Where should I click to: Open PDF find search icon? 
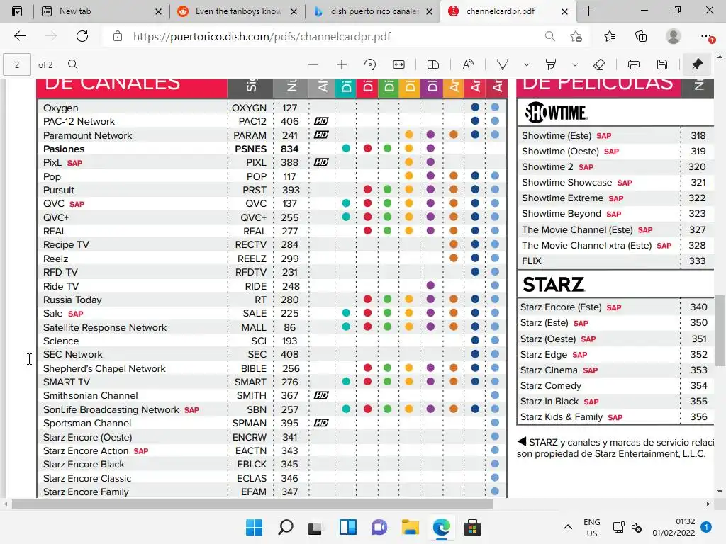(73, 64)
